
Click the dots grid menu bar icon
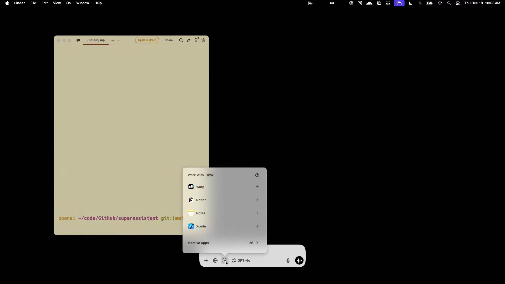(x=388, y=3)
